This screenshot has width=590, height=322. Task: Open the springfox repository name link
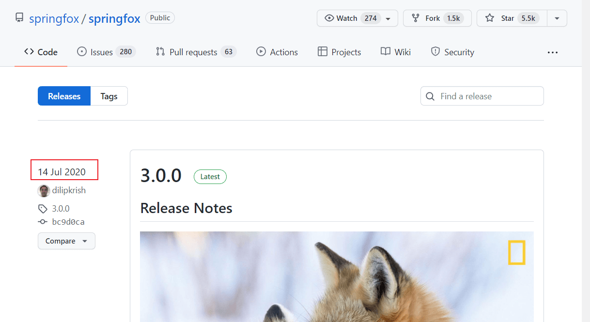(114, 18)
